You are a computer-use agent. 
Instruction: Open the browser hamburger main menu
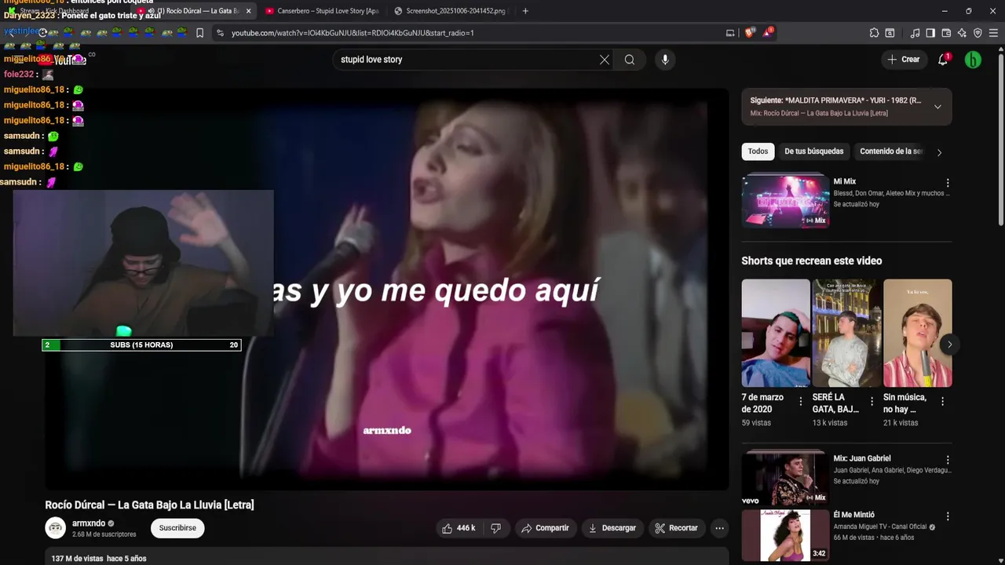[993, 33]
